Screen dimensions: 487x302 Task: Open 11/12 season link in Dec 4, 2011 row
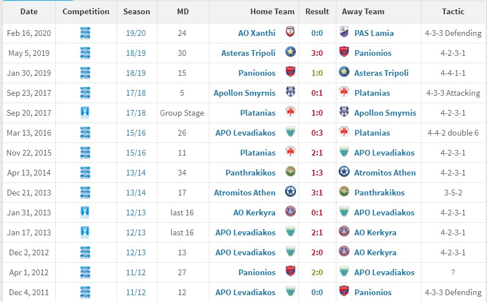point(136,292)
